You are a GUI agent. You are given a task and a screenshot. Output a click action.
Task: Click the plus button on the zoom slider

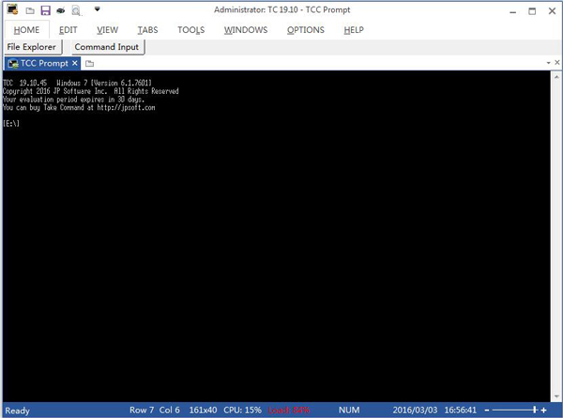click(x=543, y=410)
